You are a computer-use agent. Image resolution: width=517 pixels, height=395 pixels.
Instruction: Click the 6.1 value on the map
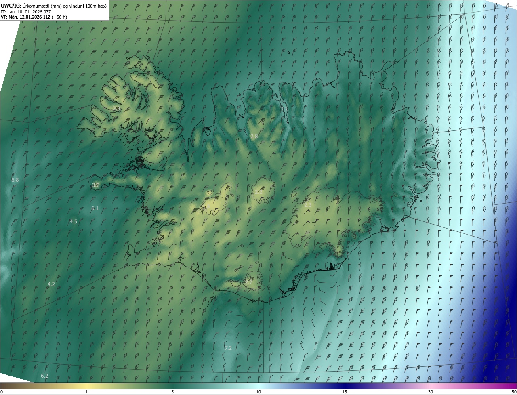click(95, 208)
